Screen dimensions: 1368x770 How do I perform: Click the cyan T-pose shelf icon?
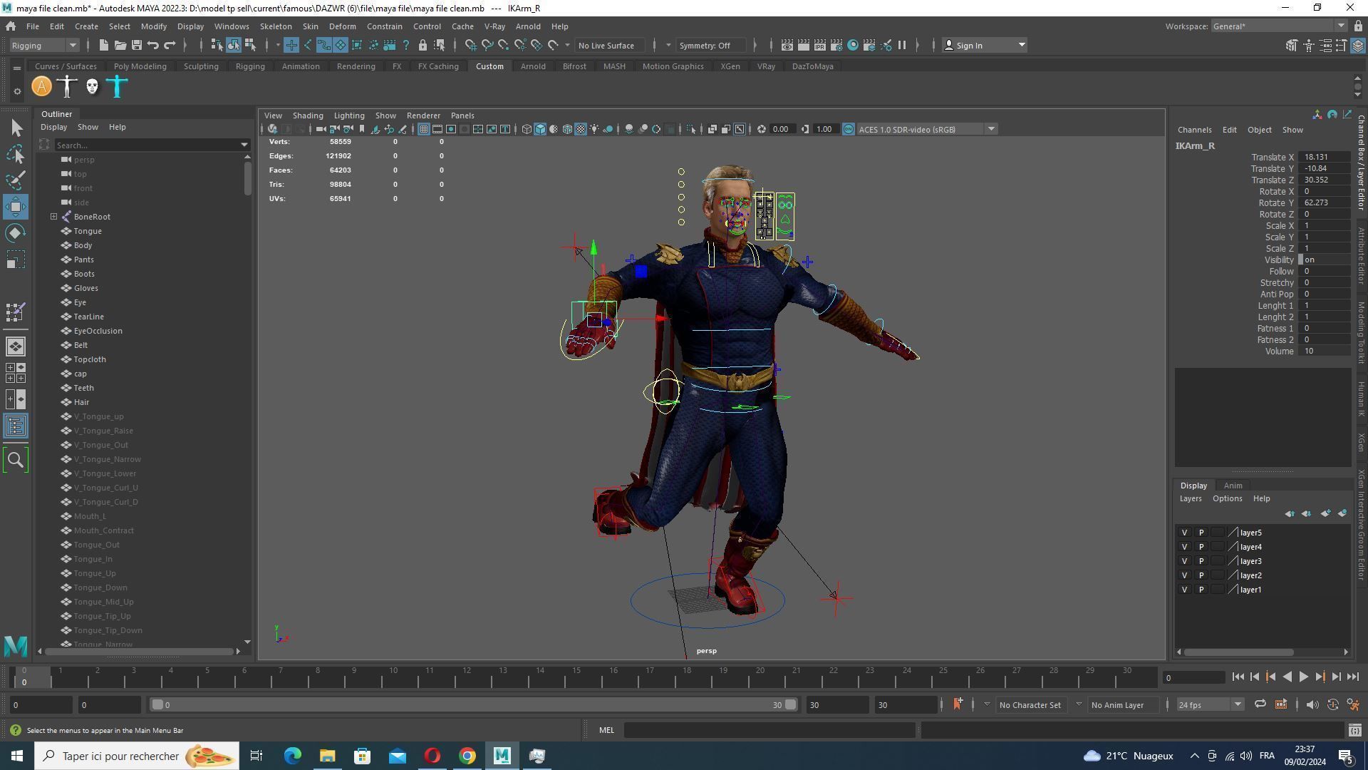tap(118, 87)
